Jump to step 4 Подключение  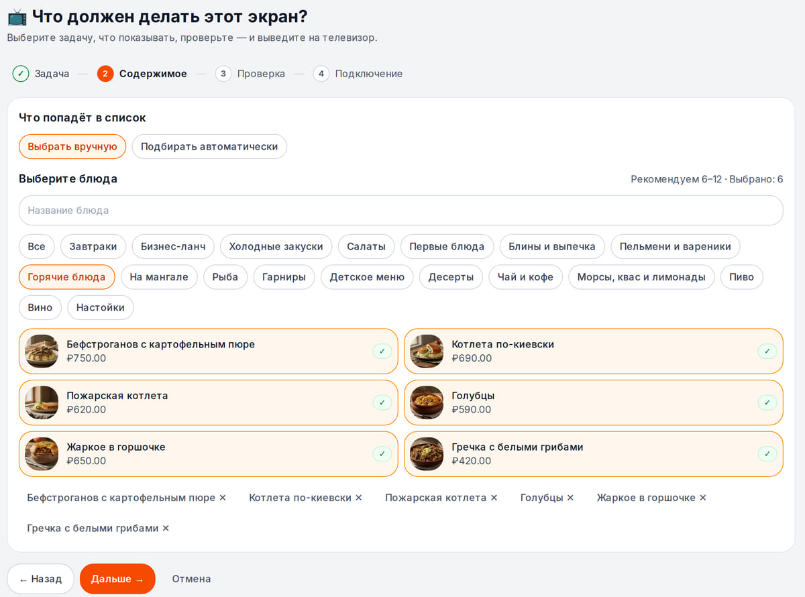pos(358,74)
